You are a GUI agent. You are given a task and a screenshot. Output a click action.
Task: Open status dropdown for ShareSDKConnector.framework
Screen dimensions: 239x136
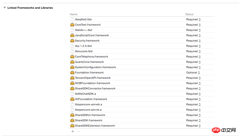193,88
